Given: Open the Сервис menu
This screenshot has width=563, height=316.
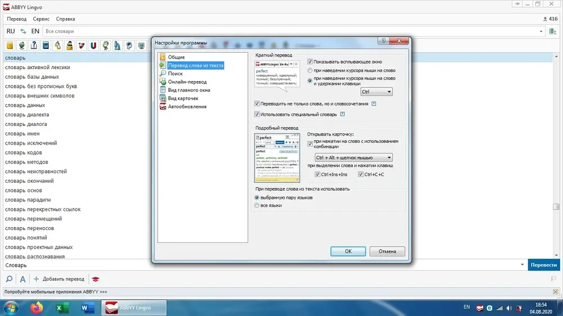Looking at the screenshot, I should point(41,19).
